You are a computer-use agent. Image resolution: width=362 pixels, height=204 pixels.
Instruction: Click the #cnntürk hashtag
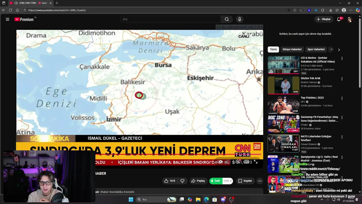pos(129,192)
